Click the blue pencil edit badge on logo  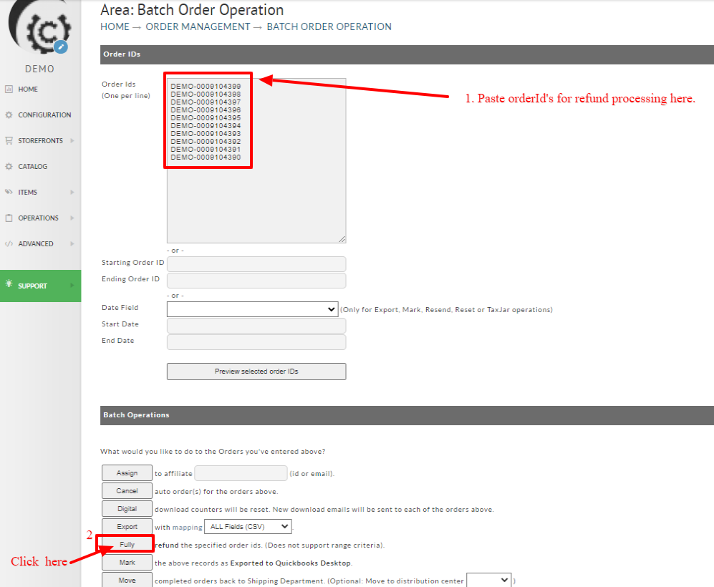point(61,47)
